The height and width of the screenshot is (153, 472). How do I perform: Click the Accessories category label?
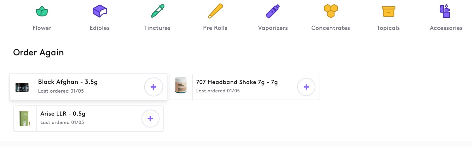point(446,28)
